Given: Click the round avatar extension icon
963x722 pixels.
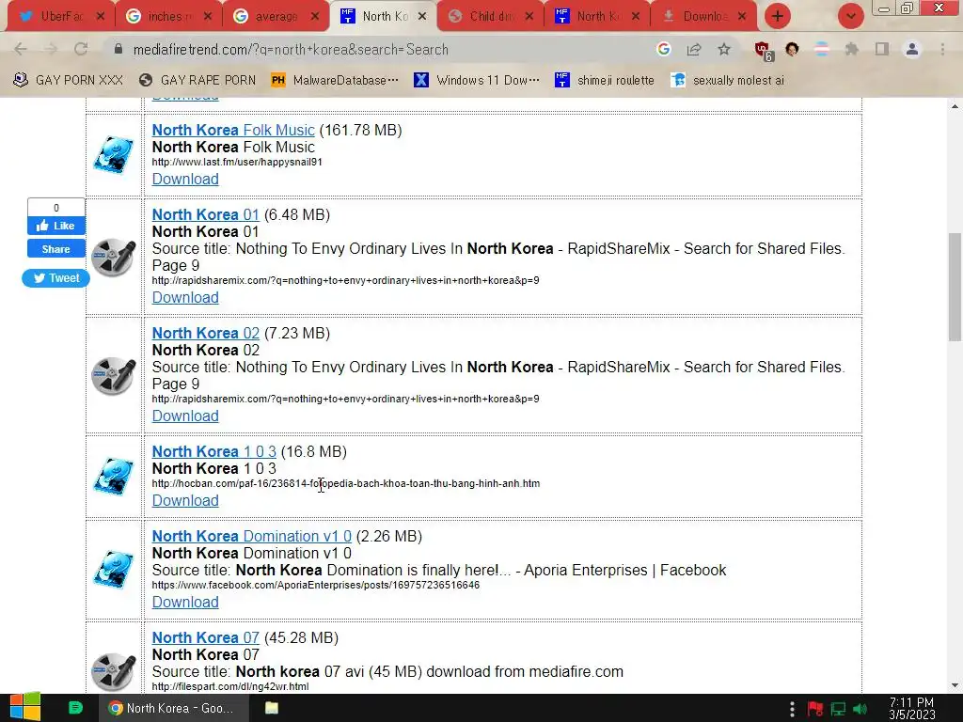Looking at the screenshot, I should point(792,49).
